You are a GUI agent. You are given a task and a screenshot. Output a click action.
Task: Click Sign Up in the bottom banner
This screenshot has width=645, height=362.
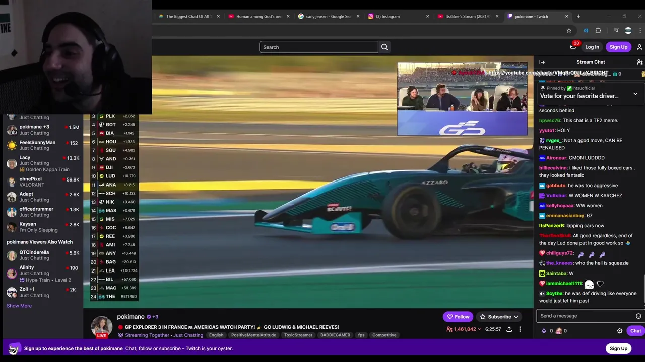[618, 348]
